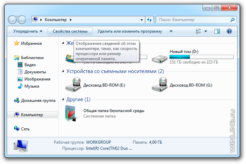Click Общая папка безопасной среды label

pos(114,111)
